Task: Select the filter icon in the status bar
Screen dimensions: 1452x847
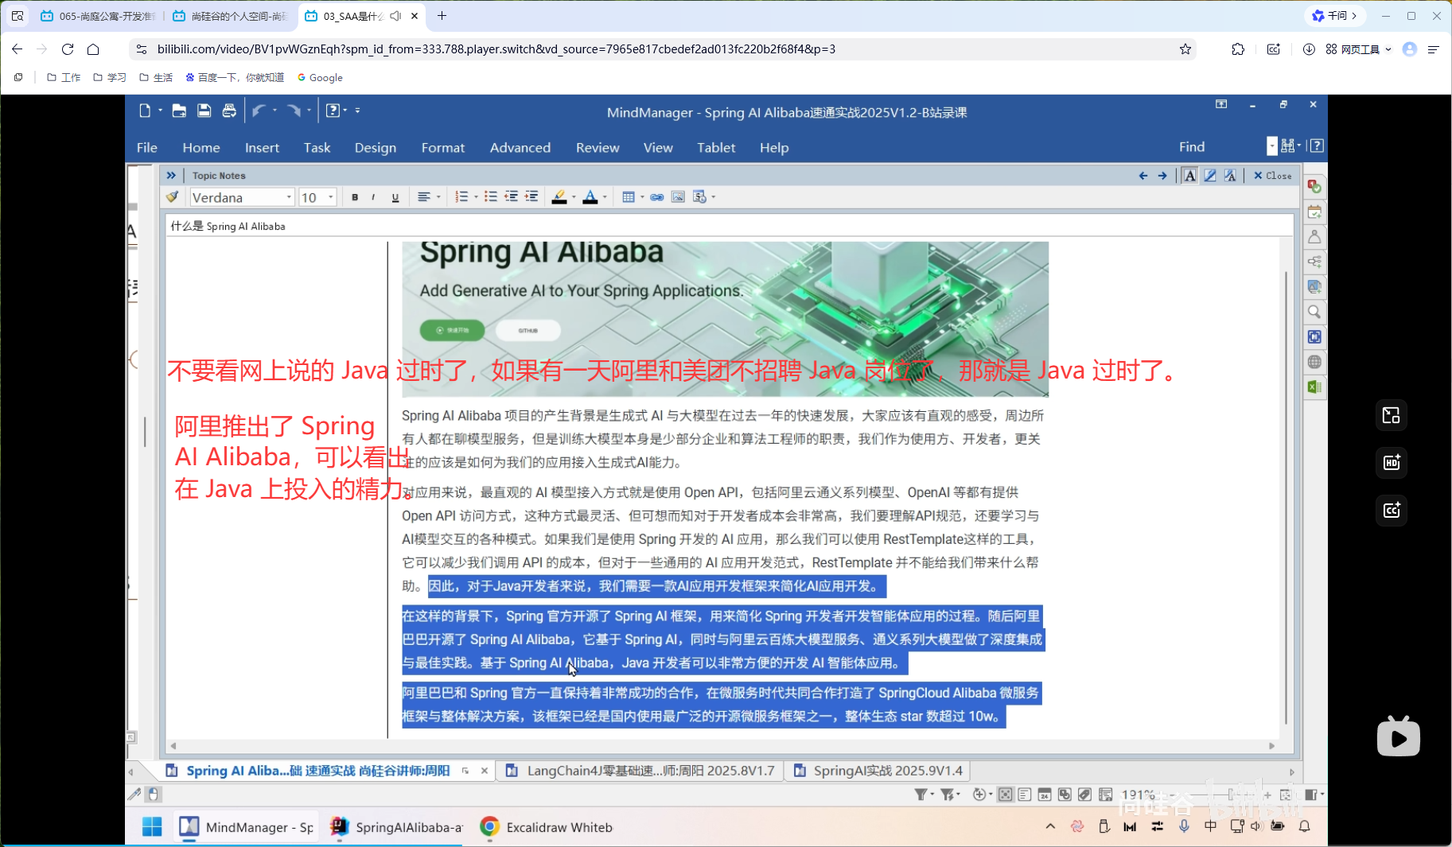Action: point(921,795)
